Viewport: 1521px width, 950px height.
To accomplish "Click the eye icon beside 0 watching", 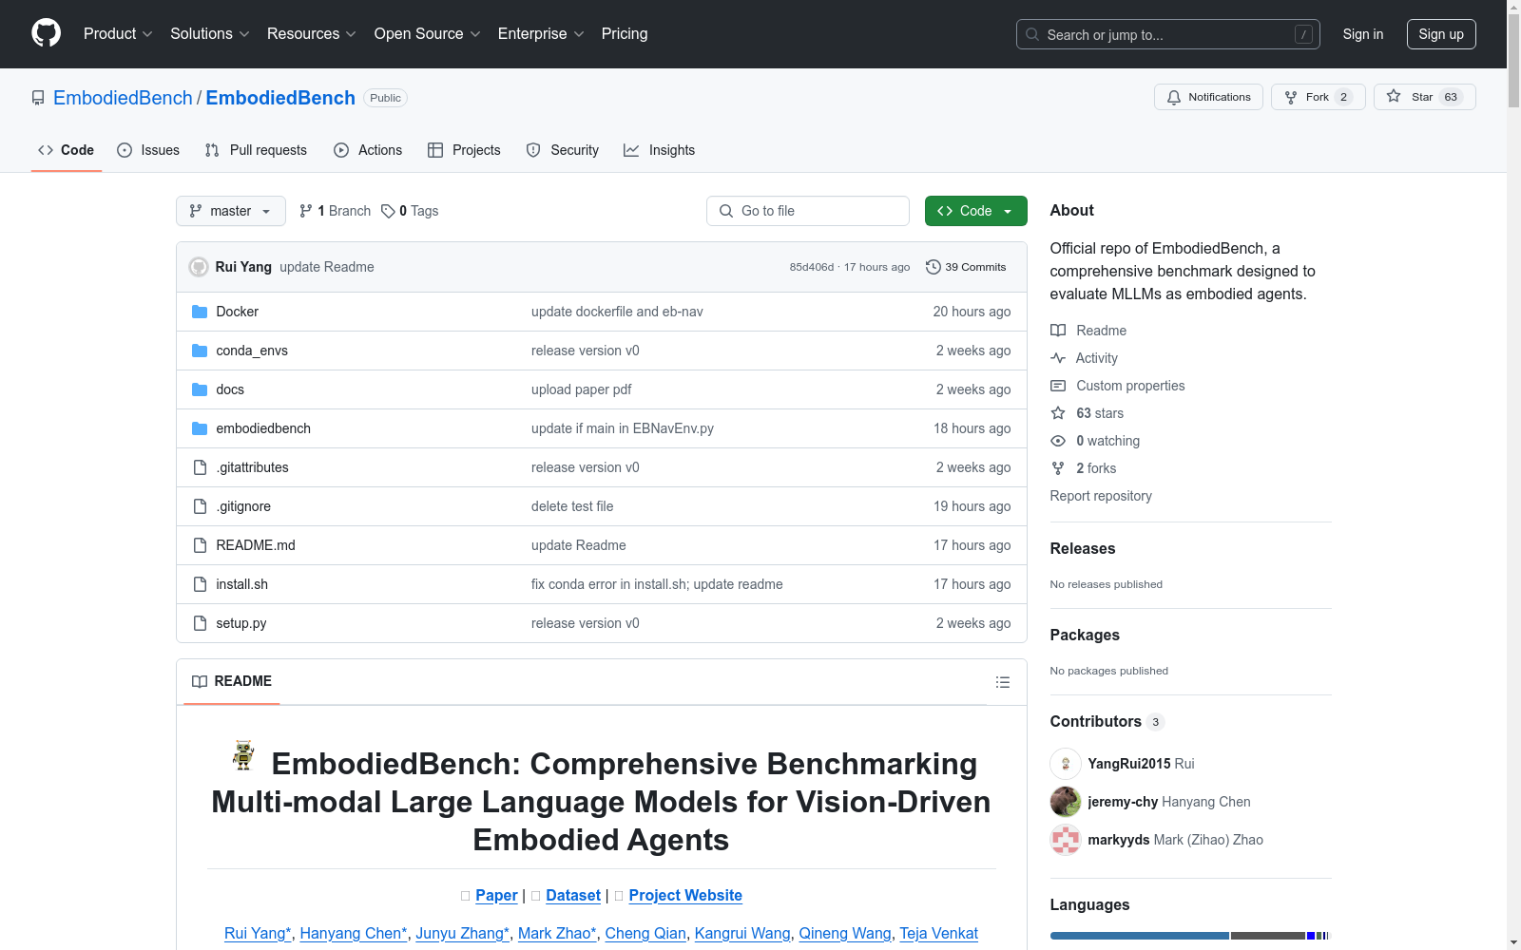I will [1058, 441].
